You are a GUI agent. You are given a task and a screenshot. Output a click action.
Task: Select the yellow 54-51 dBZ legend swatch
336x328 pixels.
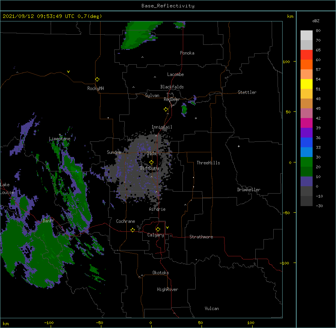[306, 84]
